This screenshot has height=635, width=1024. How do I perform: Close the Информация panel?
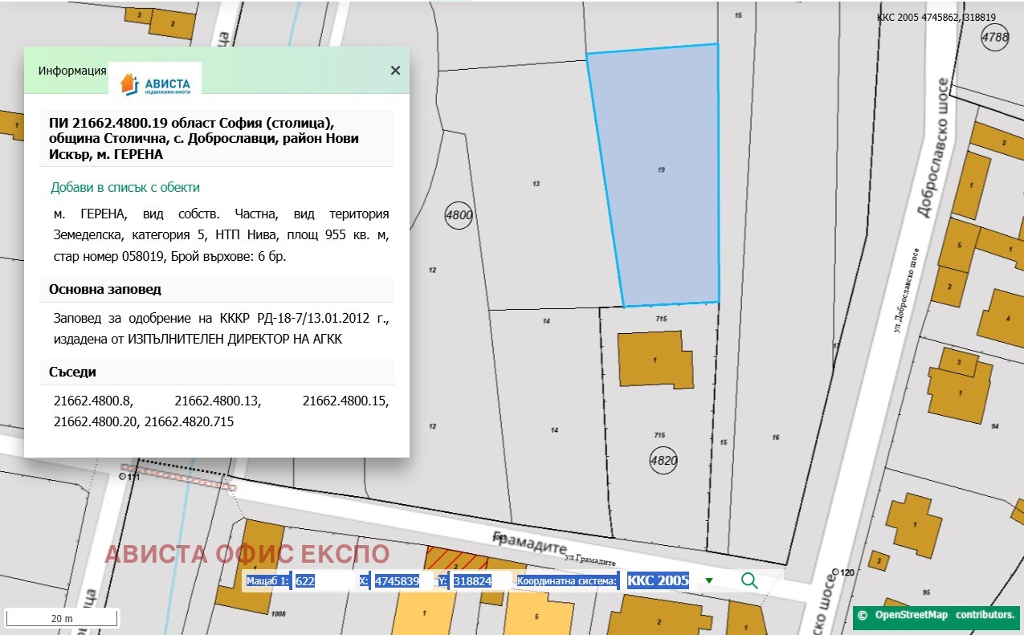coord(395,71)
